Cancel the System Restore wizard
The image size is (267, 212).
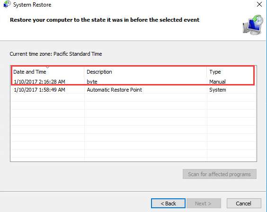[x=244, y=204]
